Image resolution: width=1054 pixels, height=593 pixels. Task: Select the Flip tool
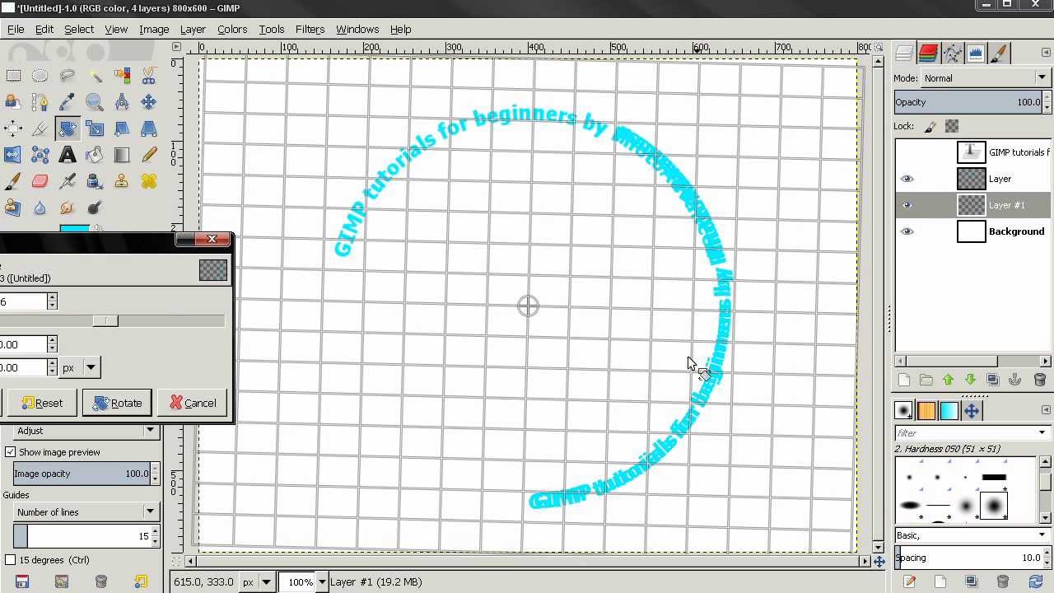click(13, 155)
